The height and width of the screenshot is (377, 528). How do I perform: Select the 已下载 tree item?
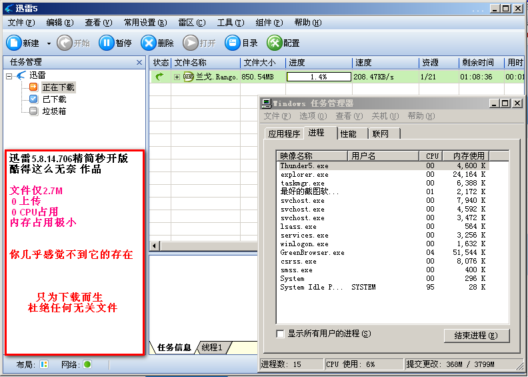54,99
